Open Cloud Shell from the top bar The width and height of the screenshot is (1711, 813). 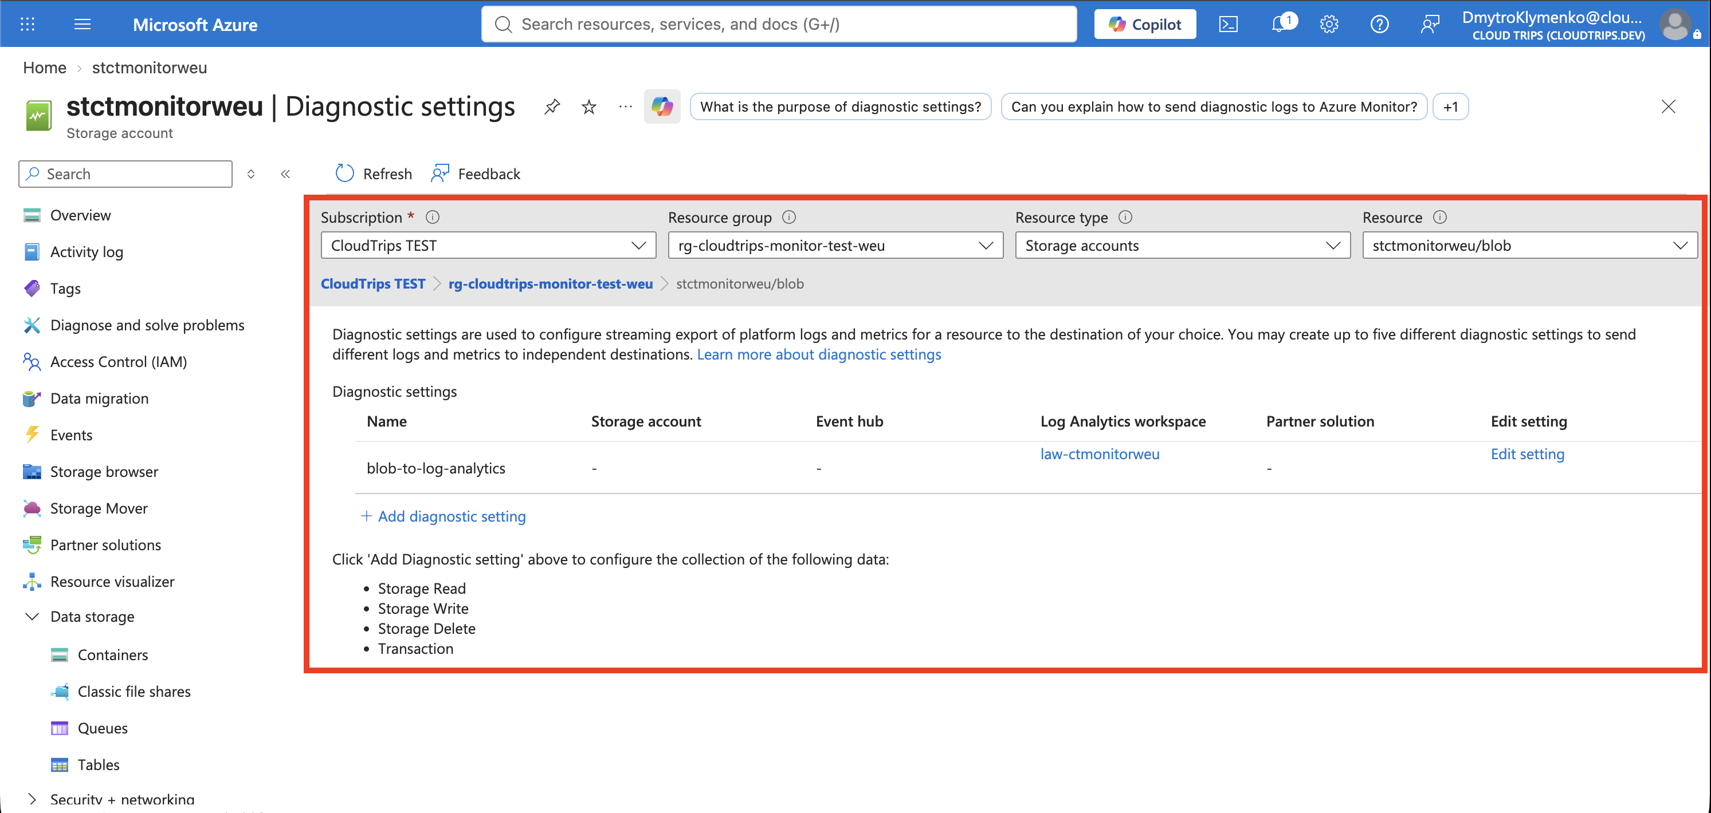[x=1228, y=25]
